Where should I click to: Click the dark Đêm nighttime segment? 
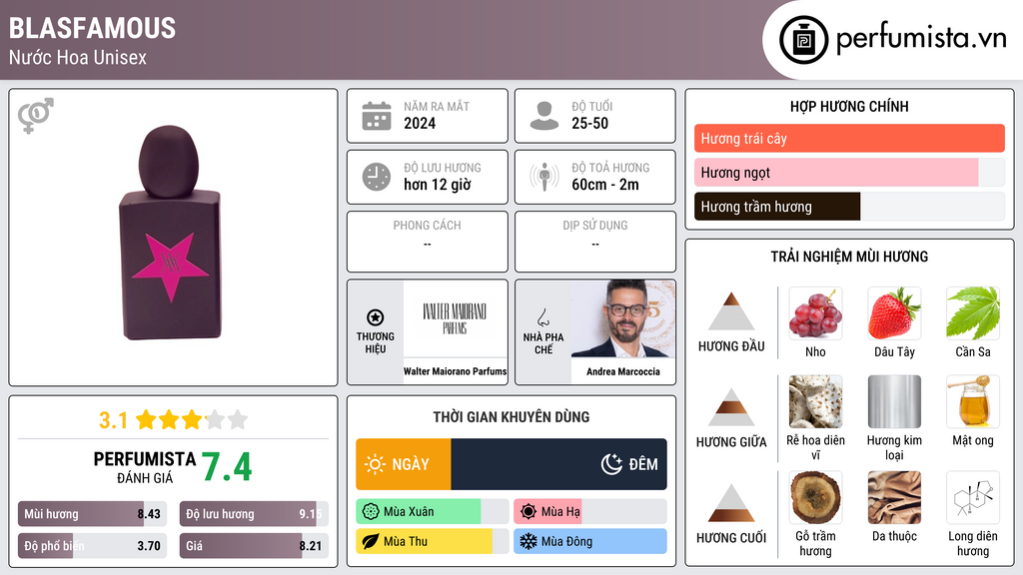559,464
